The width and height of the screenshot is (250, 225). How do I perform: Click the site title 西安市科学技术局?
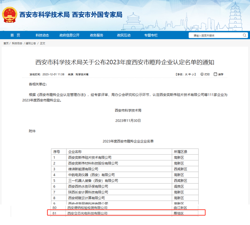pyautogui.click(x=45, y=15)
